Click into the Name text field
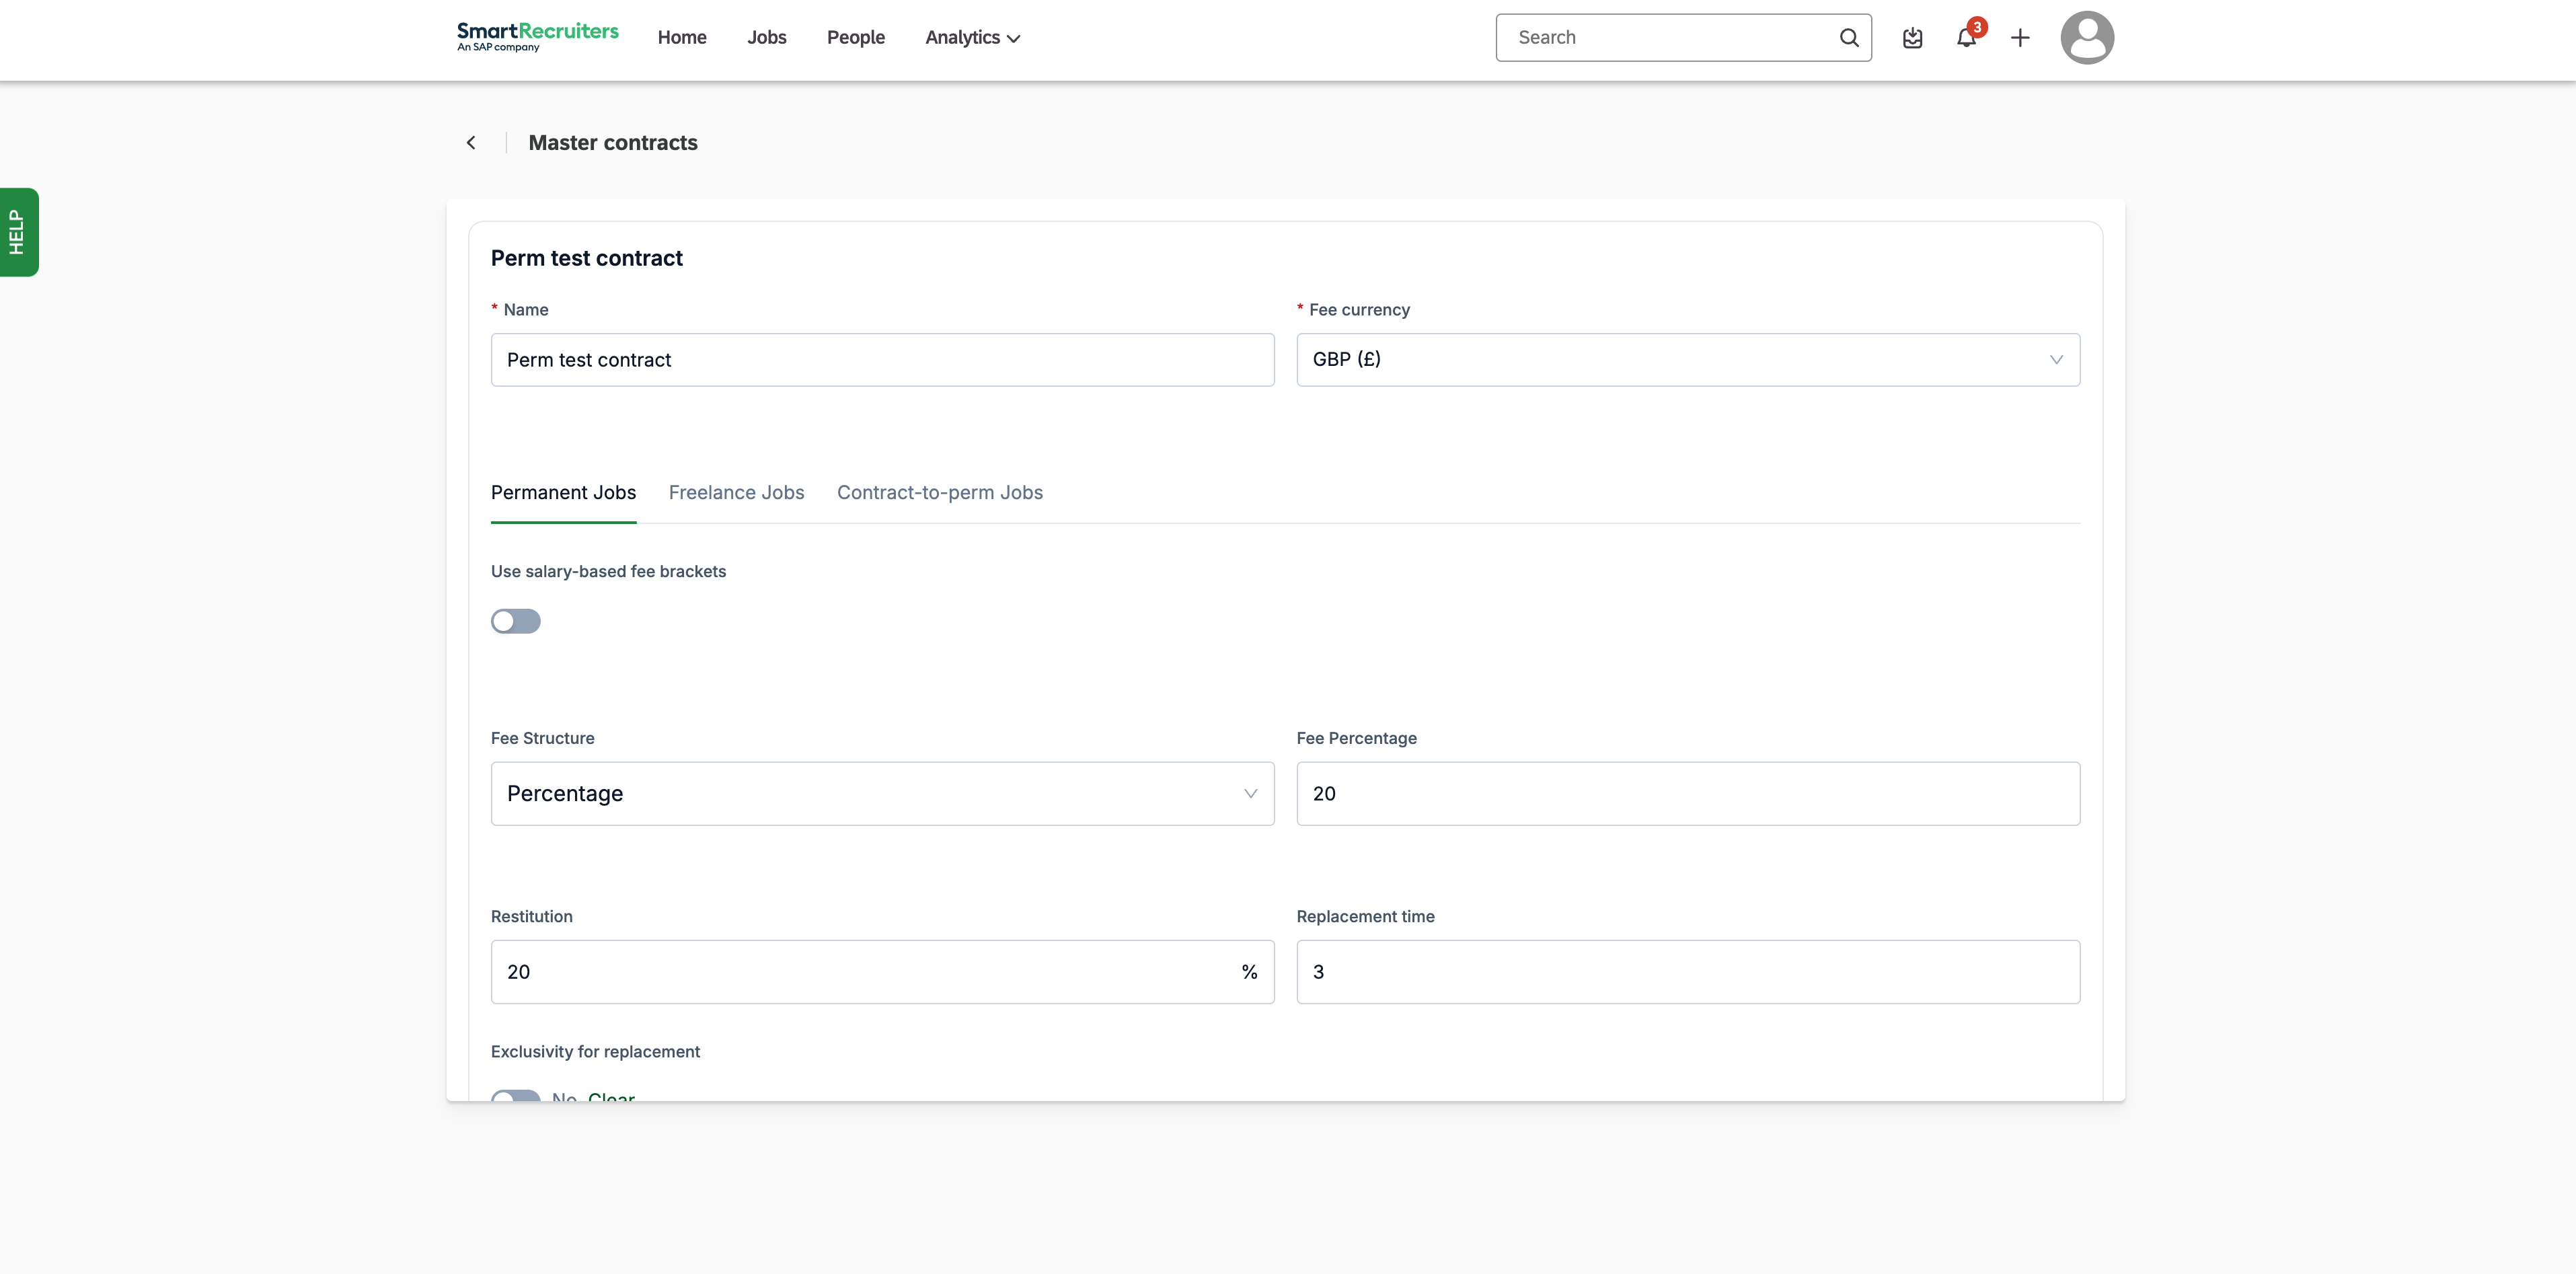This screenshot has height=1274, width=2576. 882,360
